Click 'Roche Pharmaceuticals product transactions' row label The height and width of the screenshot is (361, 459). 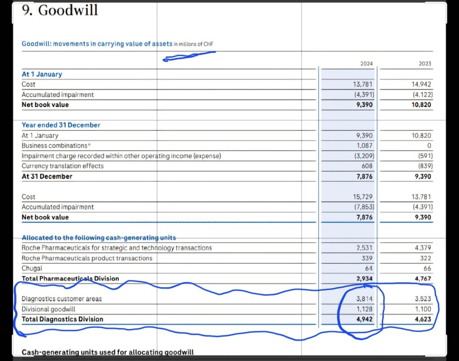coord(87,258)
